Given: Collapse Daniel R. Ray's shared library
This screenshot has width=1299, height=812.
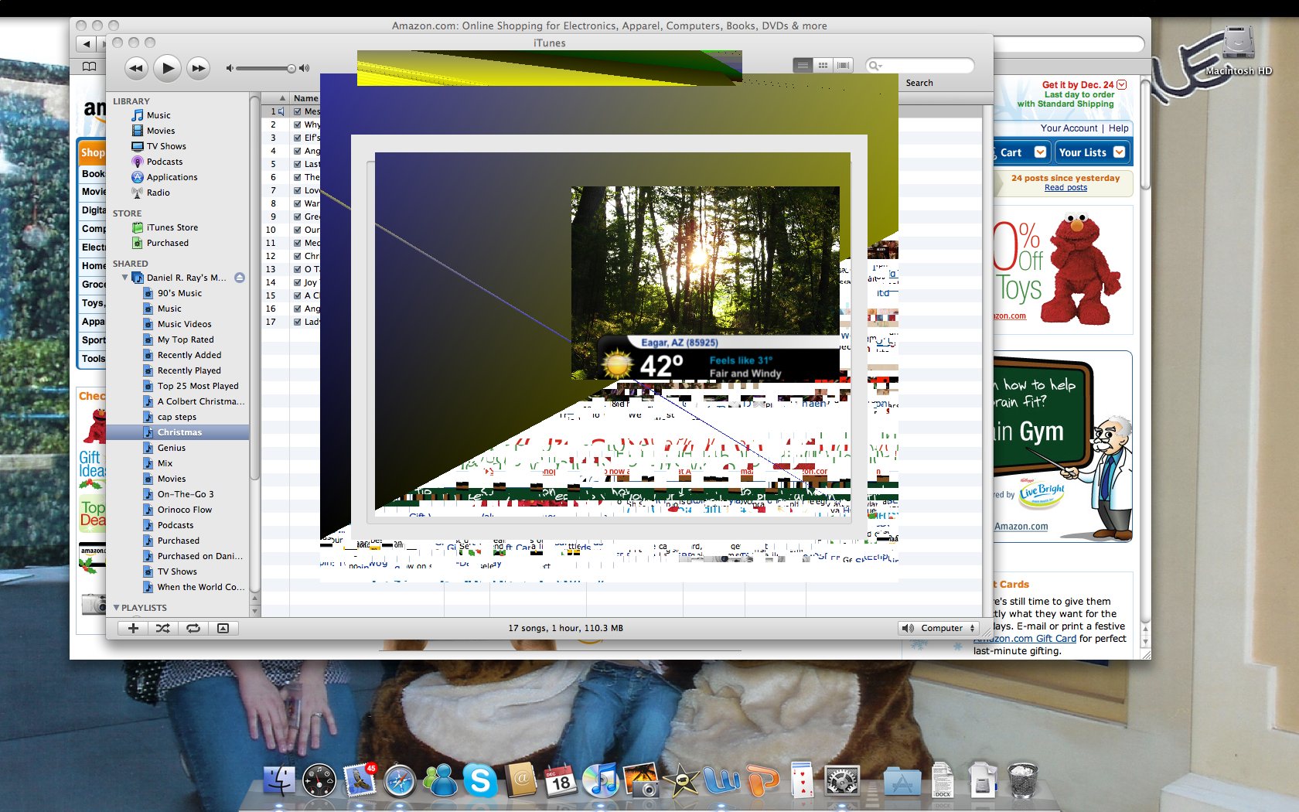Looking at the screenshot, I should [x=124, y=278].
